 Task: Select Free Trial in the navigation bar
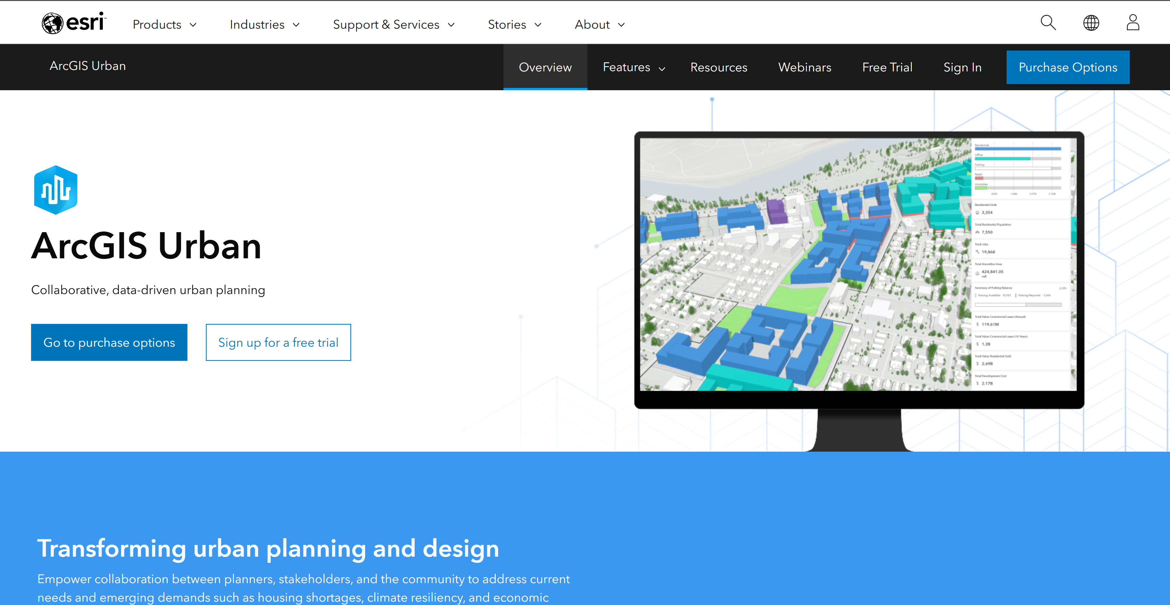pos(887,67)
